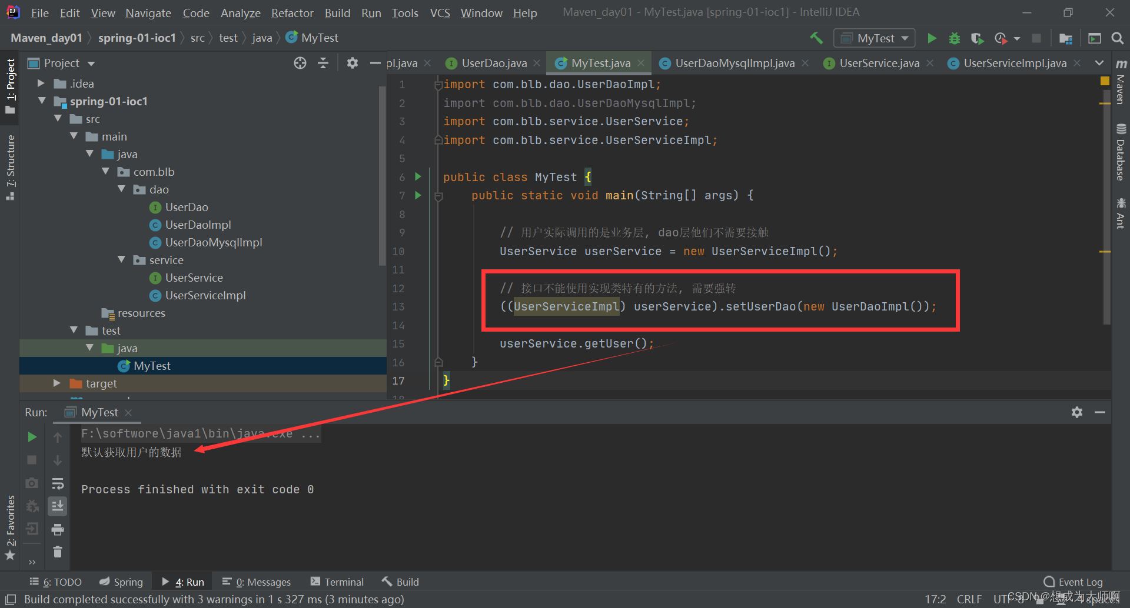Open the Event Log
This screenshot has height=608, width=1130.
(1073, 582)
